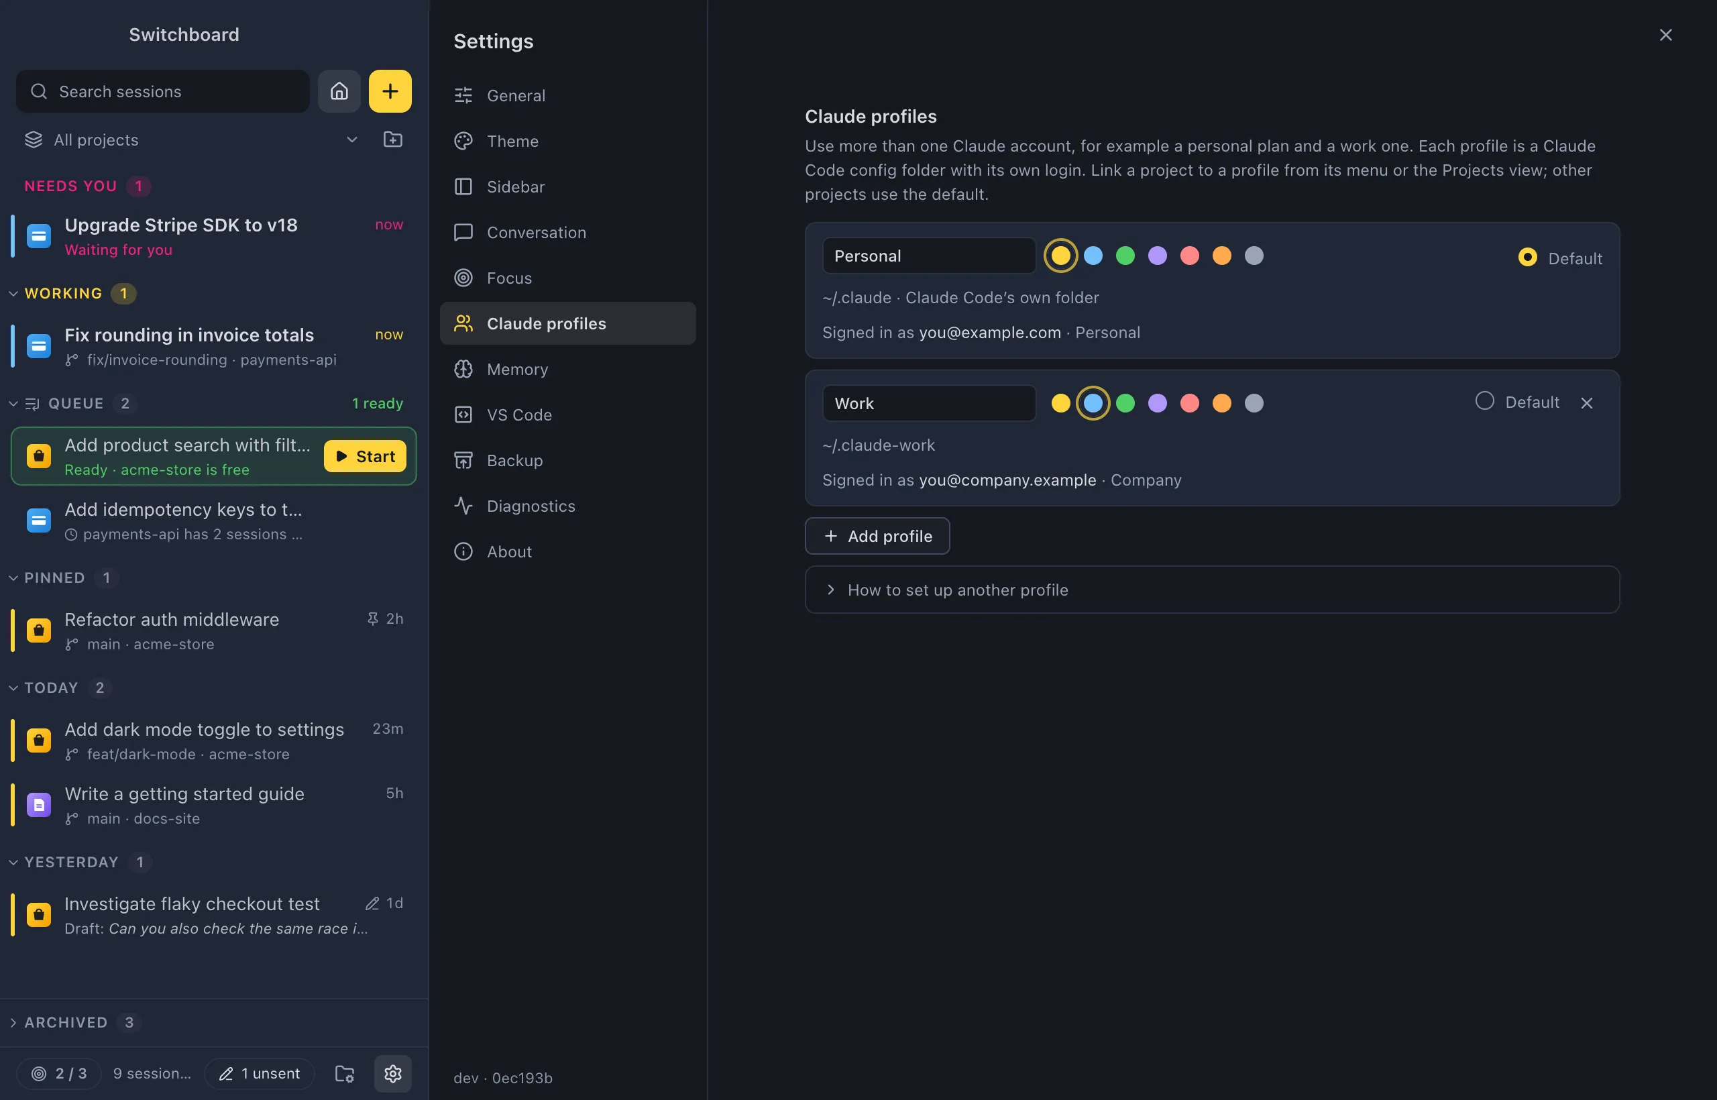The height and width of the screenshot is (1100, 1717).
Task: Click the Work profile name field
Action: (x=928, y=404)
